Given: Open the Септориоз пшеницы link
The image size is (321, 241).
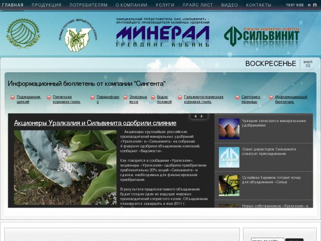Looking at the screenshot, I should click(x=251, y=99).
